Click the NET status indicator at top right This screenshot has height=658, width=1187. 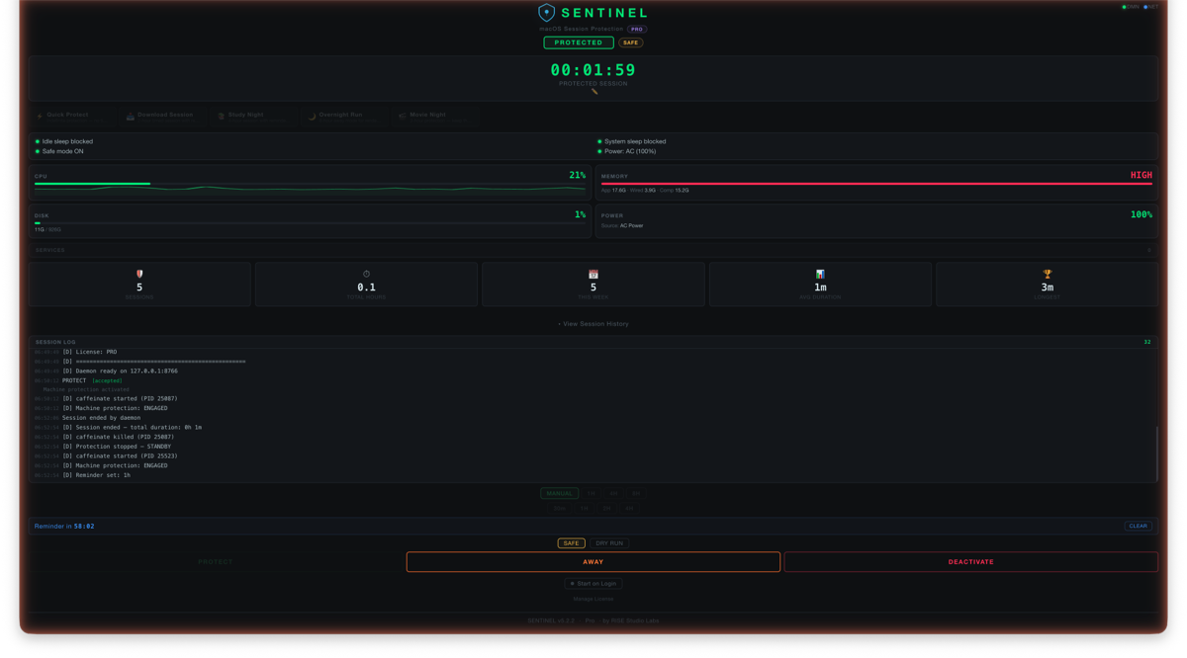[x=1151, y=7]
